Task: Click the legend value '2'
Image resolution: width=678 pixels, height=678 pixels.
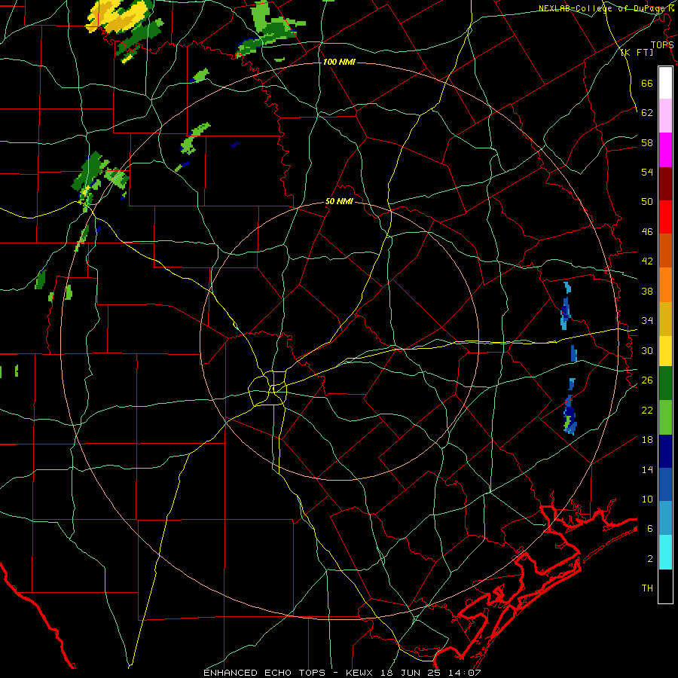Action: 649,559
